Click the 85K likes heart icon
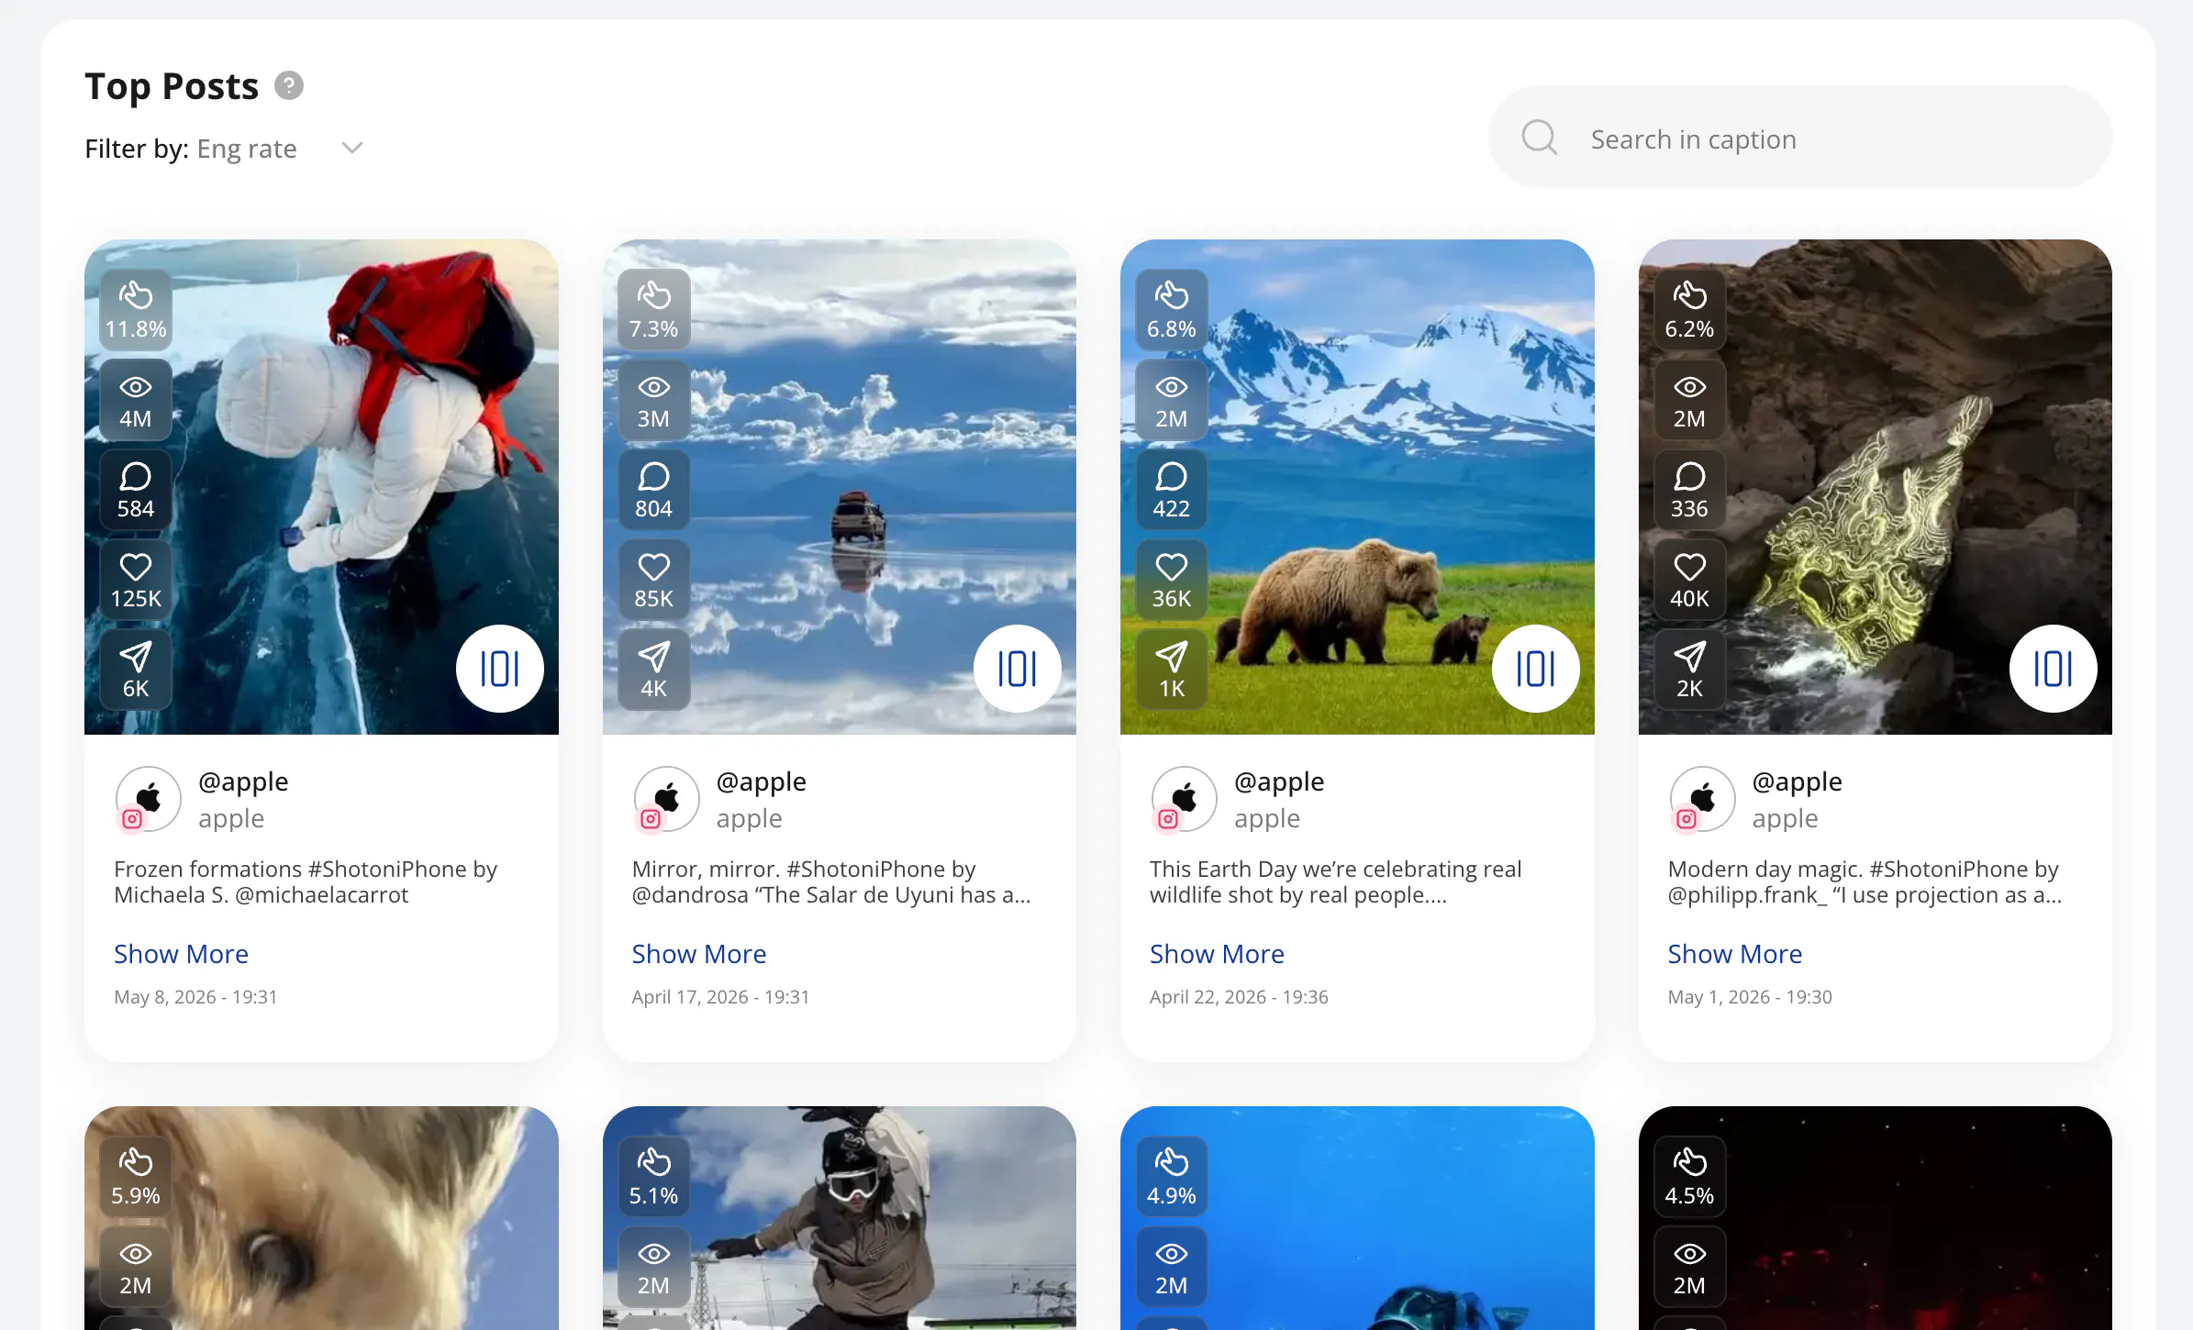 [x=654, y=567]
